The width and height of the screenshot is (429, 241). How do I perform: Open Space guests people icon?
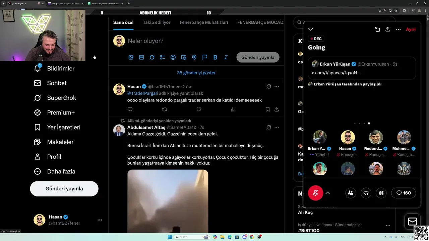coord(351,193)
